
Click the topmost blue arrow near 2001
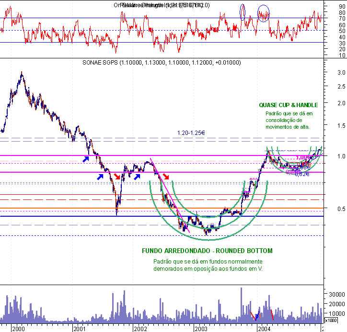click(85, 159)
